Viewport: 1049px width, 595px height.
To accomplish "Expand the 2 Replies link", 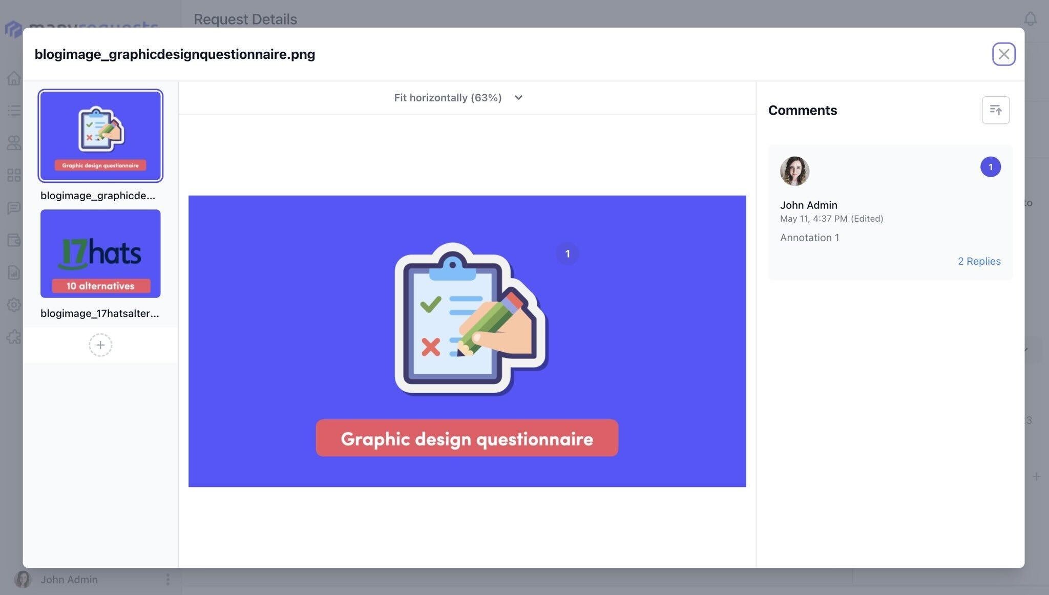I will point(979,261).
